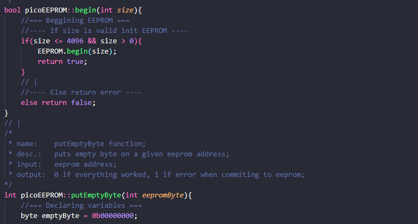This screenshot has width=418, height=224.
Task: Click the closing brace of the begin function
Action: click(x=7, y=113)
